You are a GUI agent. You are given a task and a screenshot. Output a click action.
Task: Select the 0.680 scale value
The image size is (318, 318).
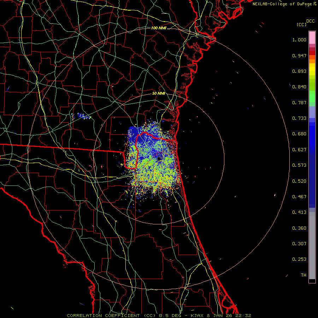tap(299, 134)
